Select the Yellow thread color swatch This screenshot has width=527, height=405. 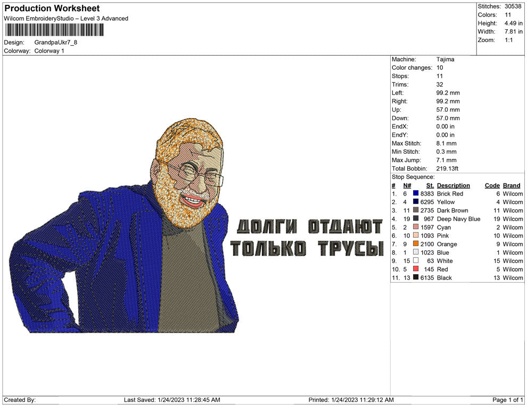[415, 202]
